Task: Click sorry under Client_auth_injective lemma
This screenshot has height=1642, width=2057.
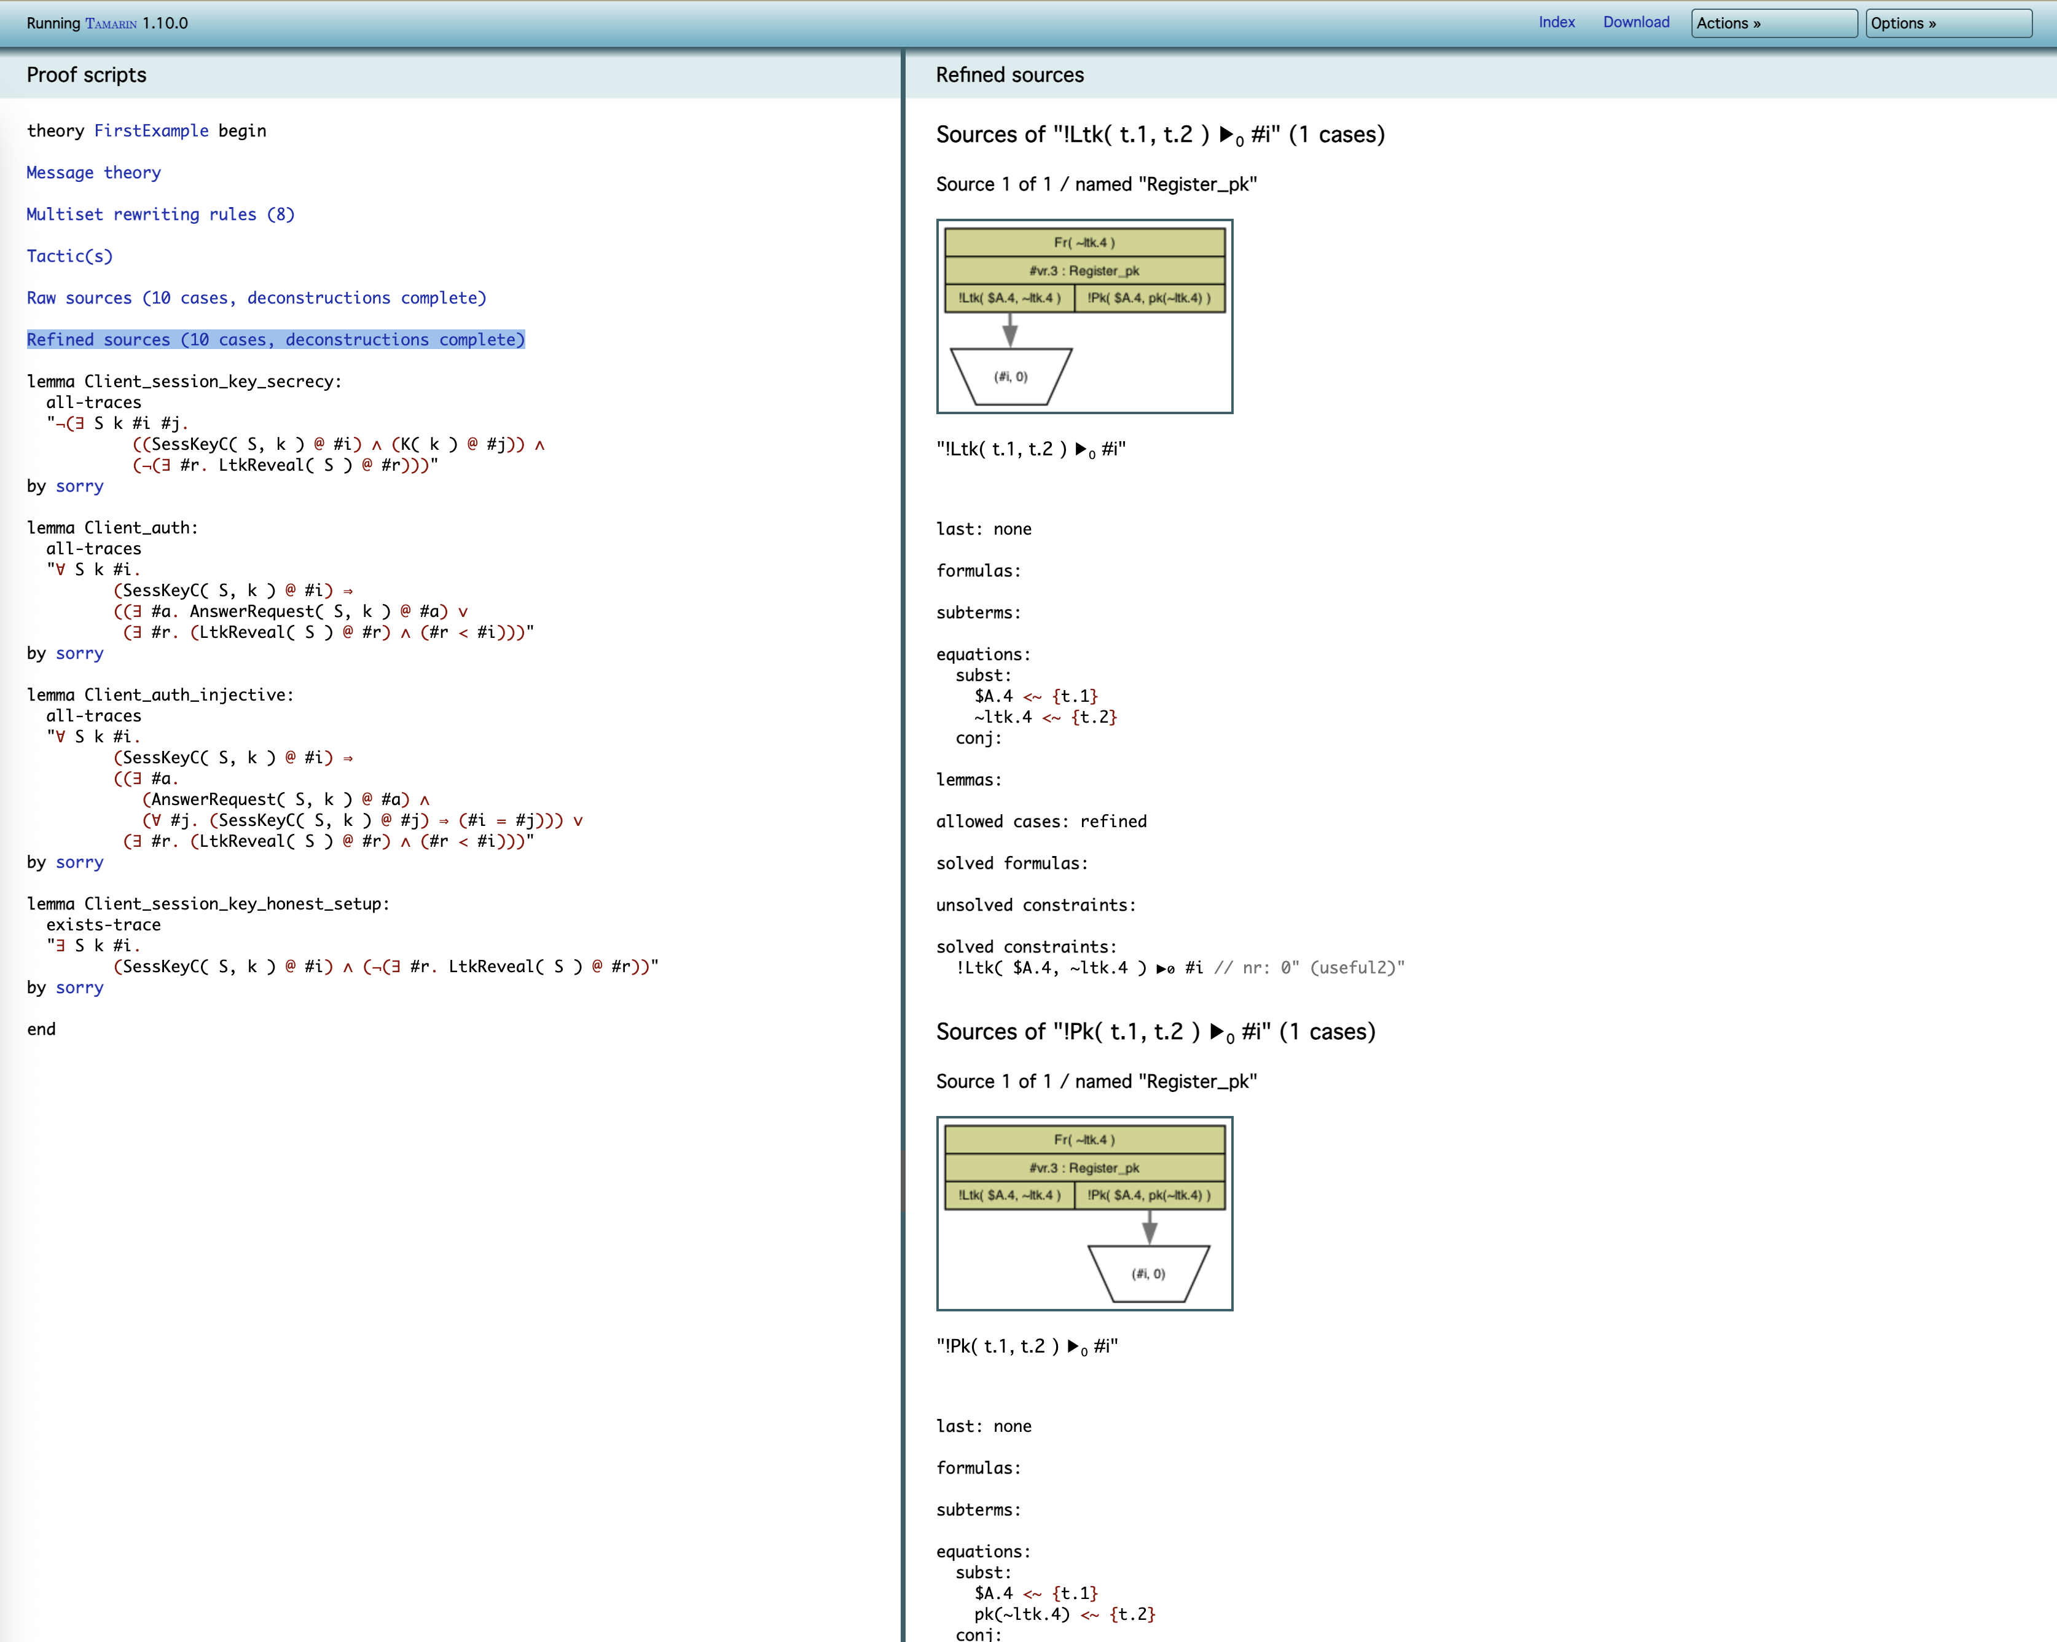Action: [79, 862]
